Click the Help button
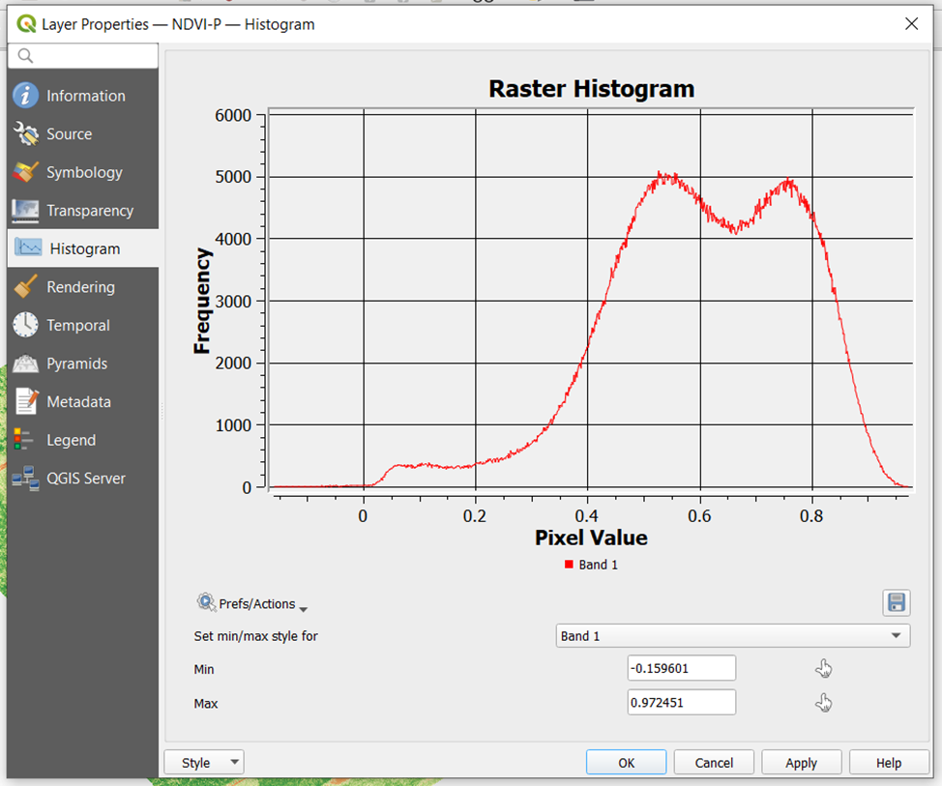The width and height of the screenshot is (942, 786). (x=889, y=763)
